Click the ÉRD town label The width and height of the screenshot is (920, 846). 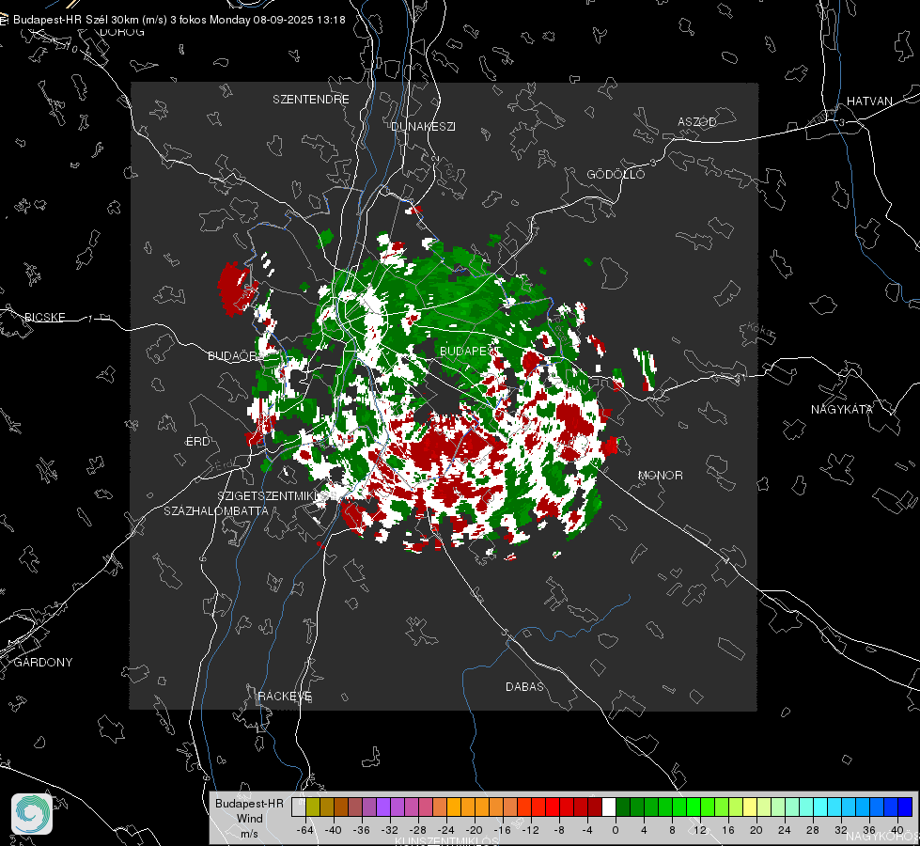click(197, 442)
